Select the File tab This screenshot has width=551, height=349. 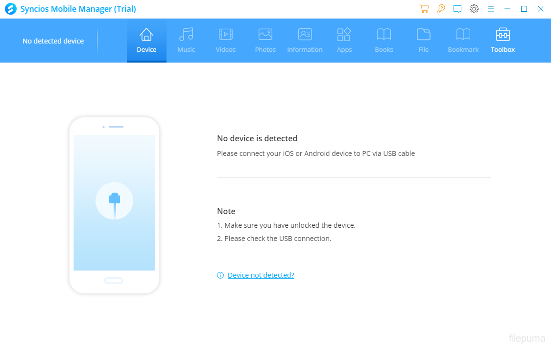[424, 41]
